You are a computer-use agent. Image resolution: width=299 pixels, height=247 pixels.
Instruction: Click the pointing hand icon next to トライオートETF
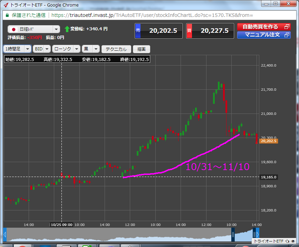(287, 241)
